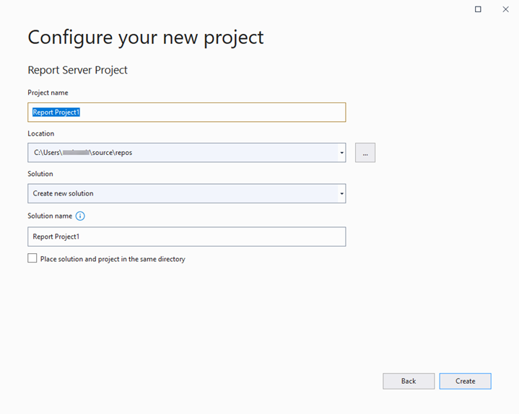Click the Location path text box
This screenshot has width=519, height=414.
point(180,153)
